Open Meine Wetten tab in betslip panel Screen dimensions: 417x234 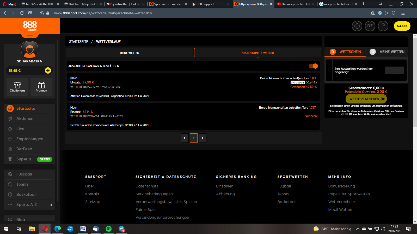(x=387, y=52)
